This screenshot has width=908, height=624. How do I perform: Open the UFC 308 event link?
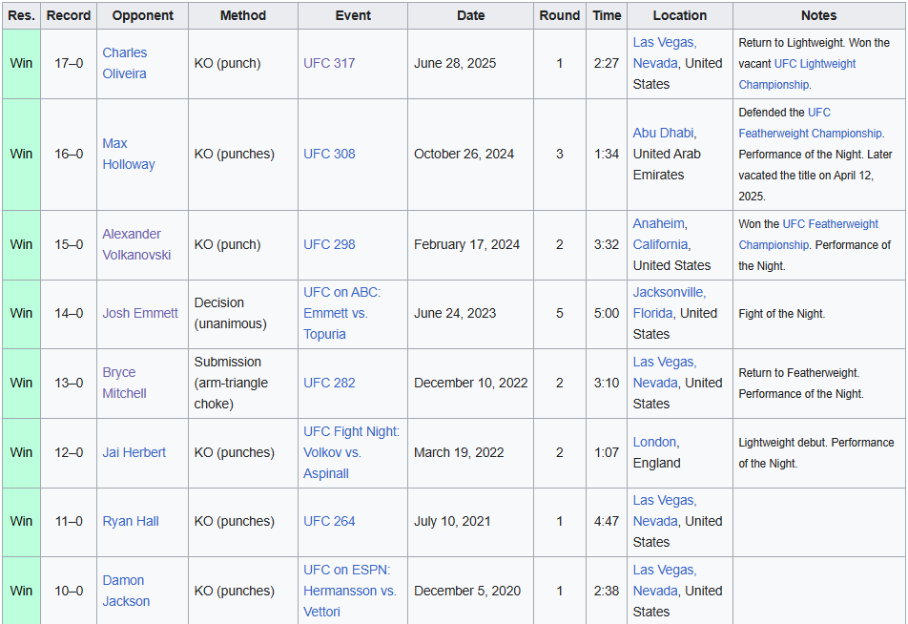329,155
